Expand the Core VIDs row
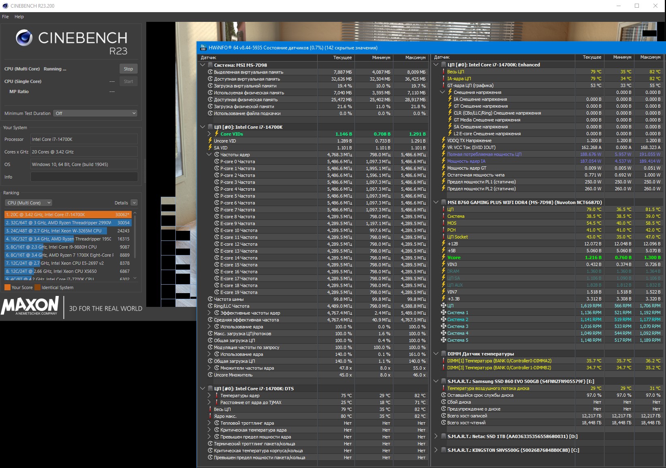The image size is (666, 468). tap(209, 134)
